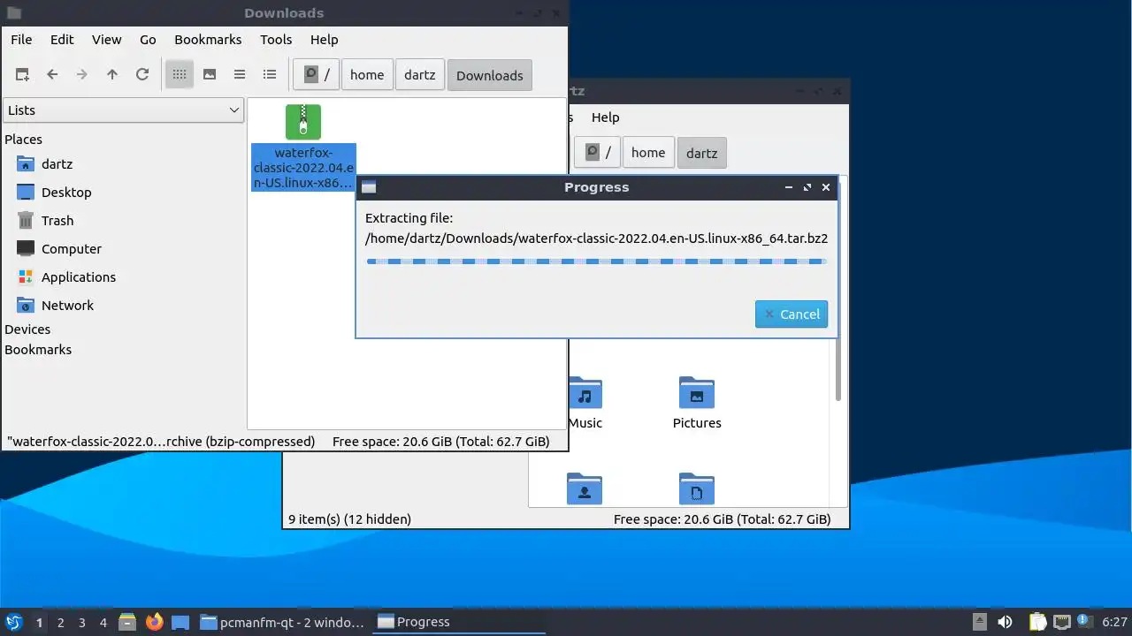Image resolution: width=1132 pixels, height=636 pixels.
Task: Switch to workspace 2
Action: 60,623
